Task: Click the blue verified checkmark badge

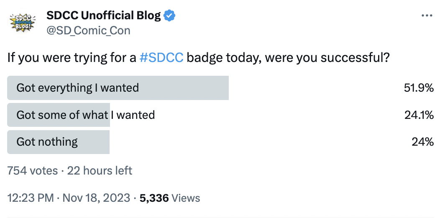Action: click(169, 15)
